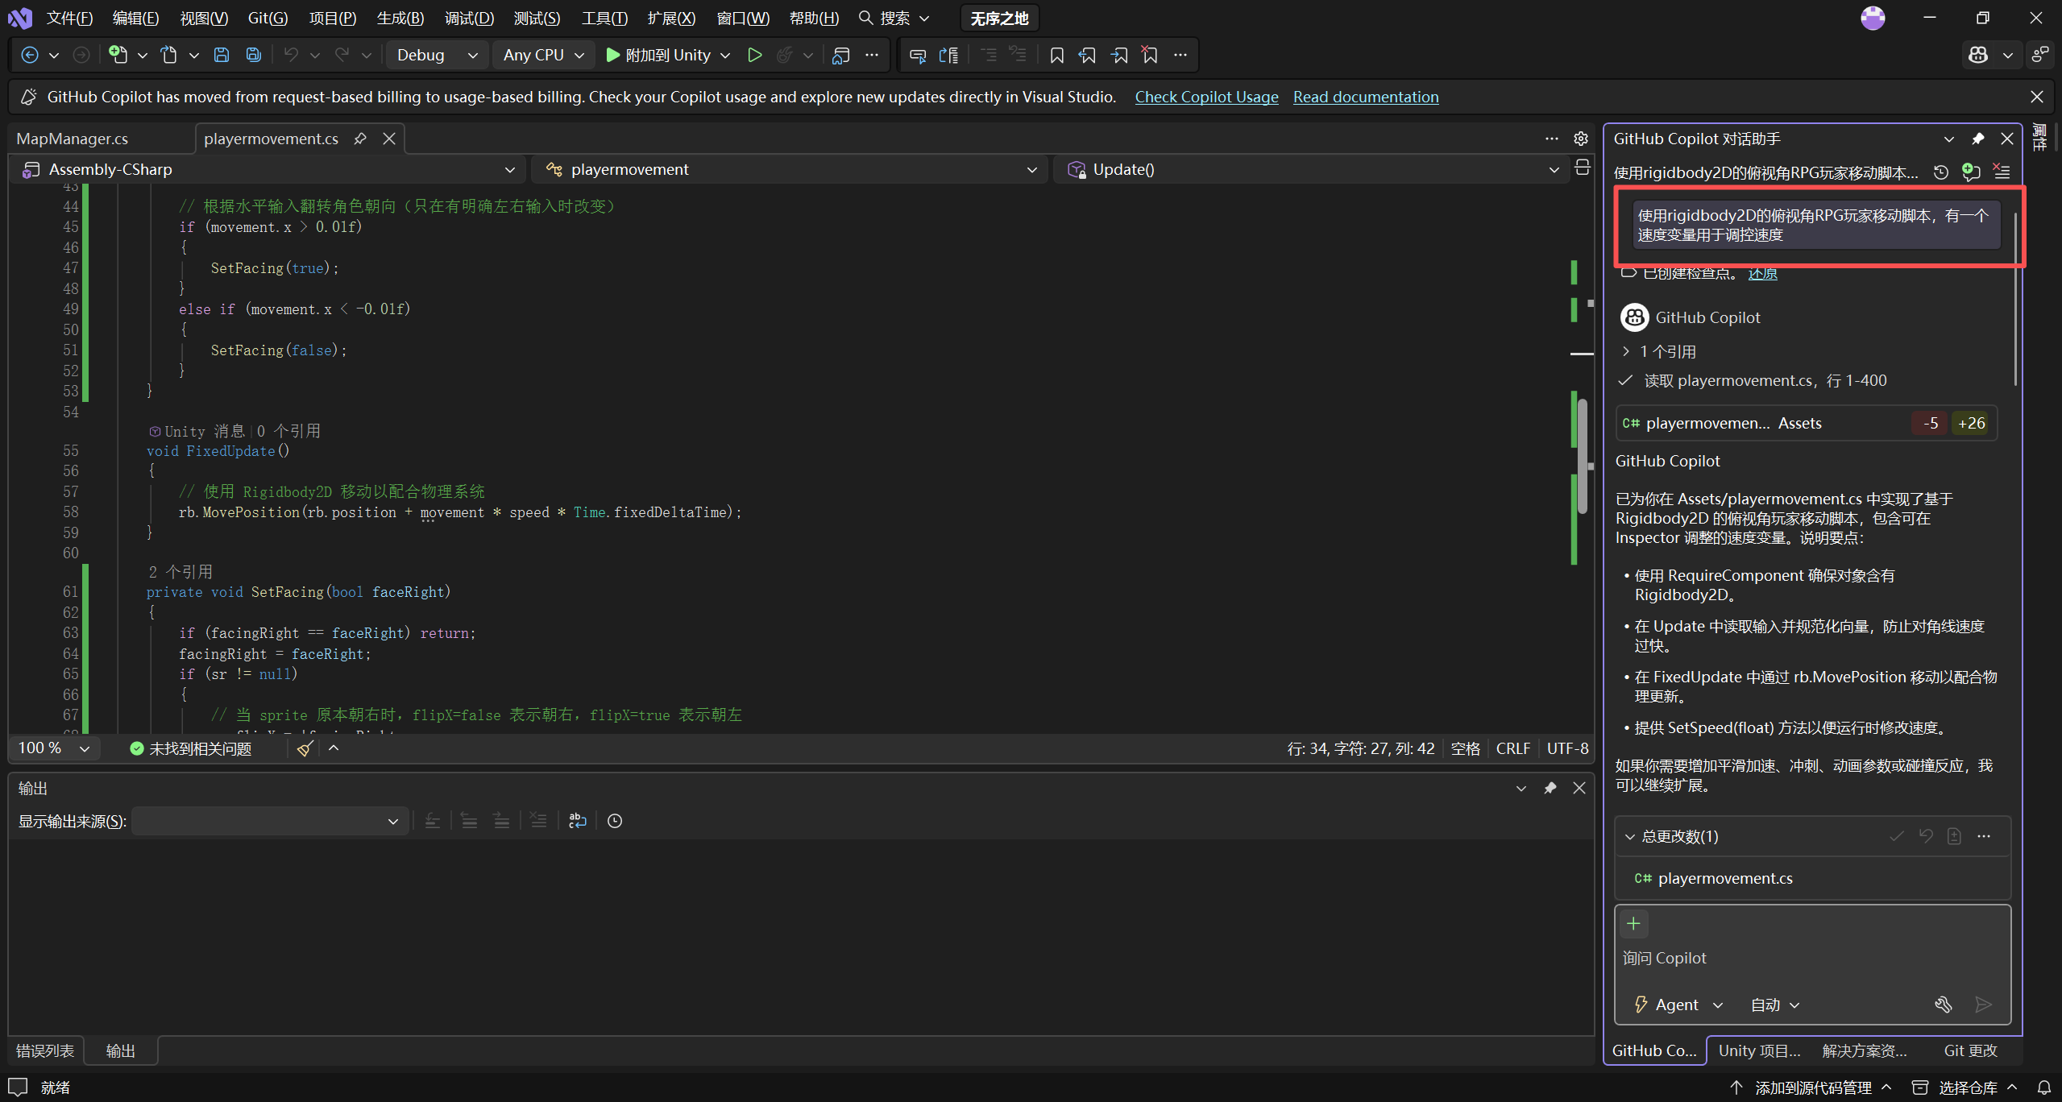This screenshot has height=1102, width=2062.
Task: Click the 还原 restore checkpoint link
Action: [x=1762, y=273]
